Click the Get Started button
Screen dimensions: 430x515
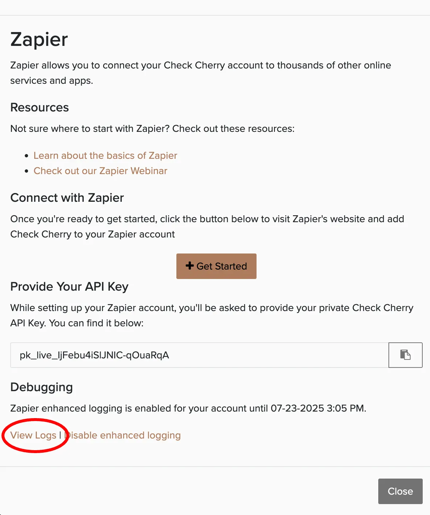(216, 266)
